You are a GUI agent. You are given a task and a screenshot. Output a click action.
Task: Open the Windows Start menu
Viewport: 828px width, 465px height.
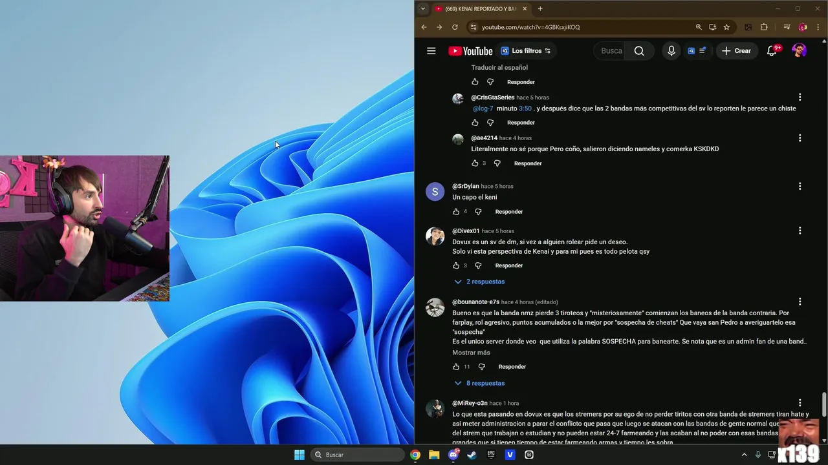coord(300,455)
